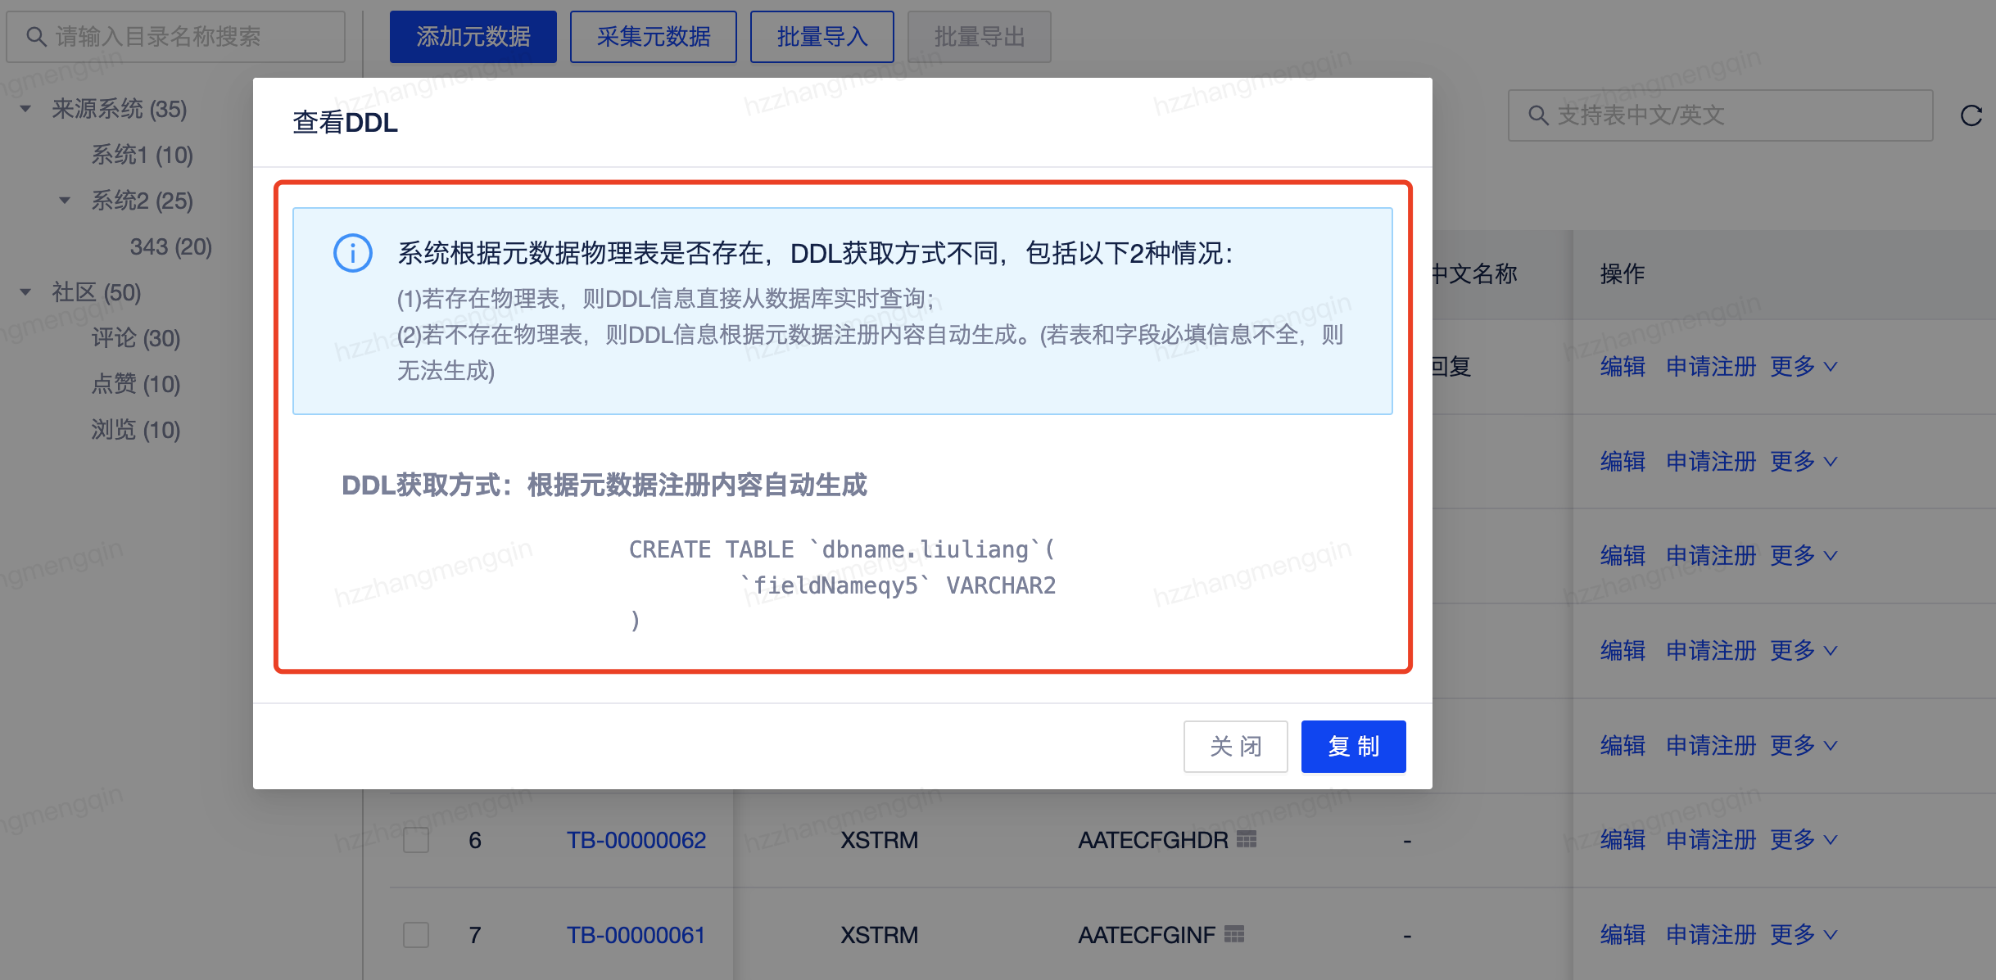Collapse the 系统2 tree node

tap(66, 201)
